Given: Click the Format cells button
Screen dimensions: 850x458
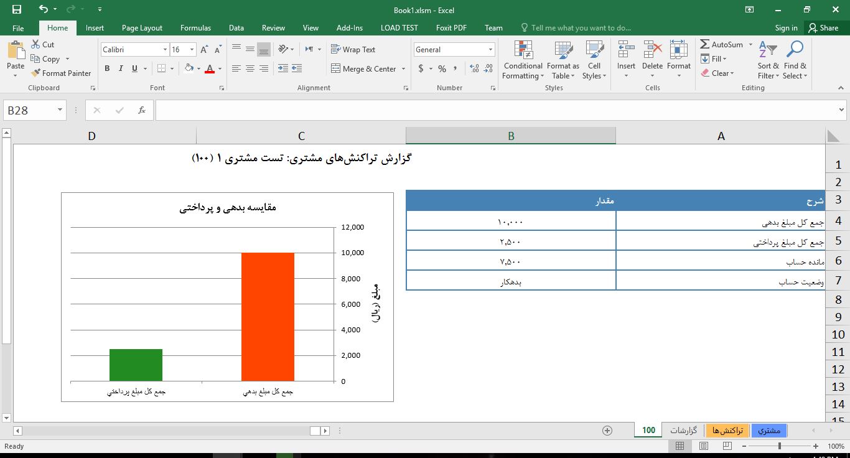Looking at the screenshot, I should (x=678, y=60).
